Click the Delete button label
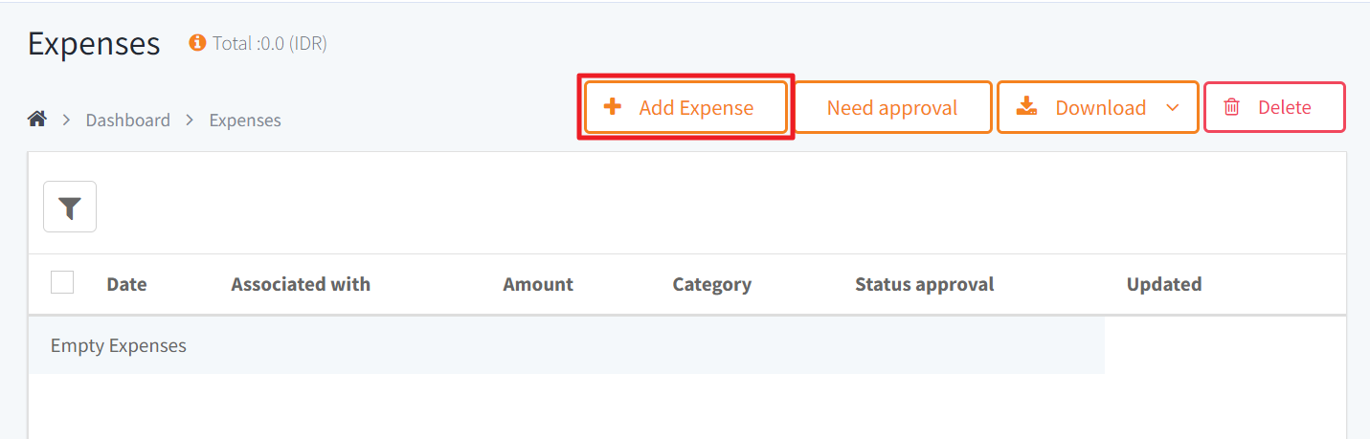1370x439 pixels. [x=1285, y=108]
